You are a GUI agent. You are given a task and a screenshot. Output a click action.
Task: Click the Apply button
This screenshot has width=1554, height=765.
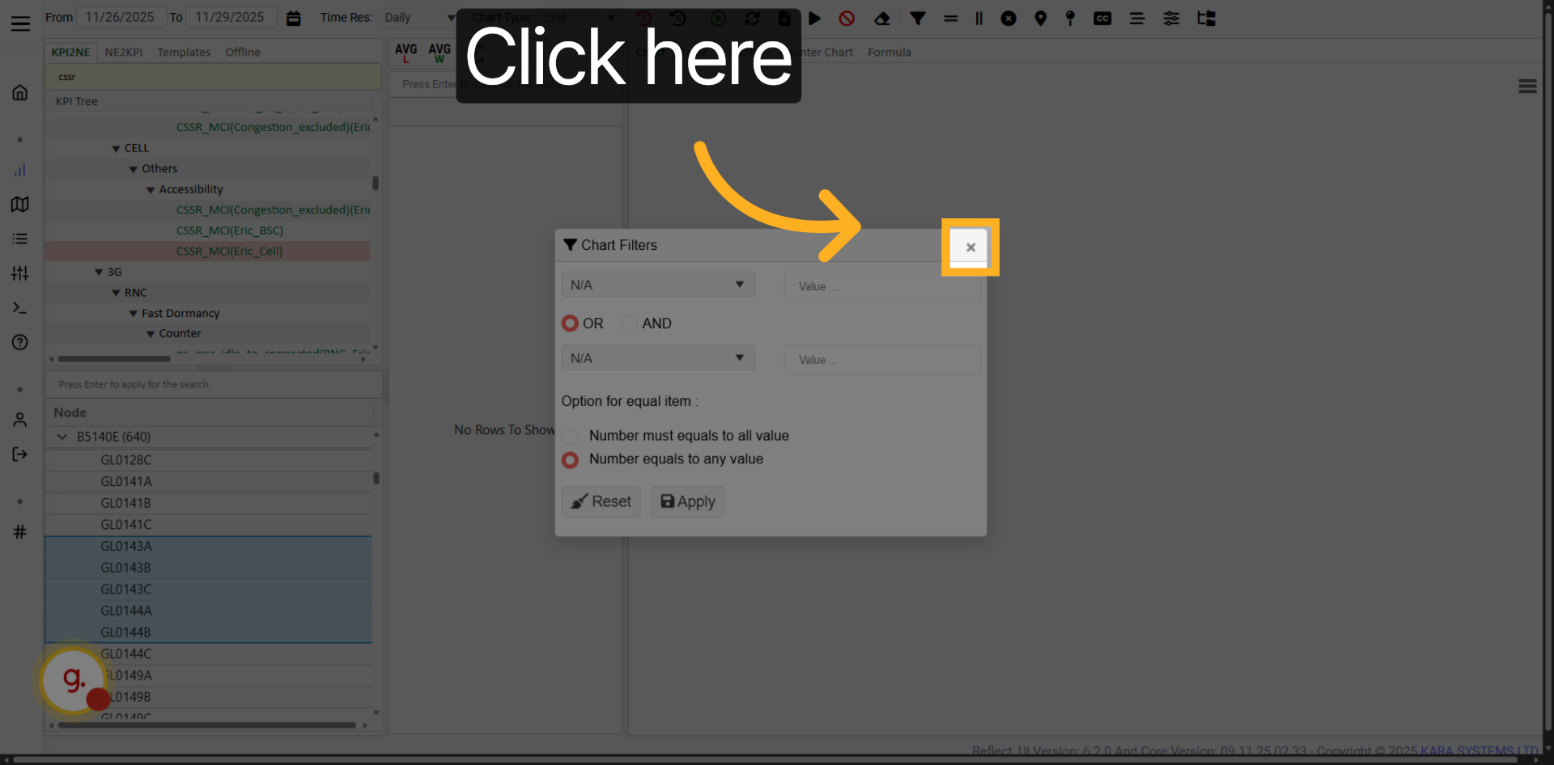coord(688,501)
